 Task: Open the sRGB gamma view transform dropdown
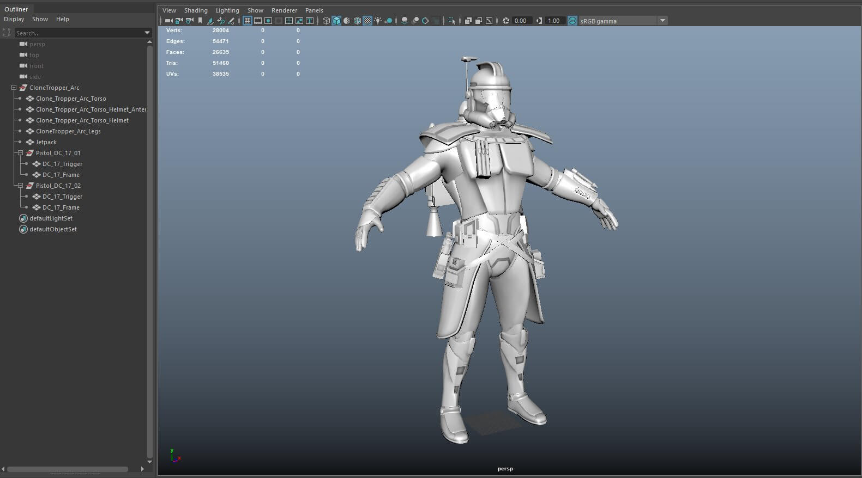pyautogui.click(x=662, y=21)
